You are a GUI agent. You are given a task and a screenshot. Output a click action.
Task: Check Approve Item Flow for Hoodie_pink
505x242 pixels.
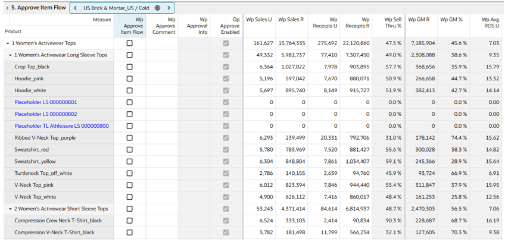tap(129, 78)
